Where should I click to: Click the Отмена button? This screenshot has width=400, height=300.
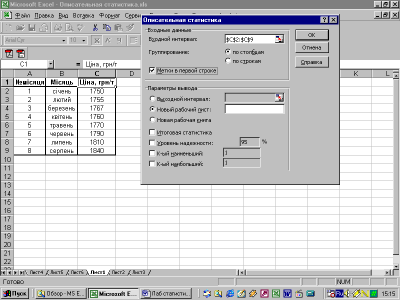click(311, 48)
